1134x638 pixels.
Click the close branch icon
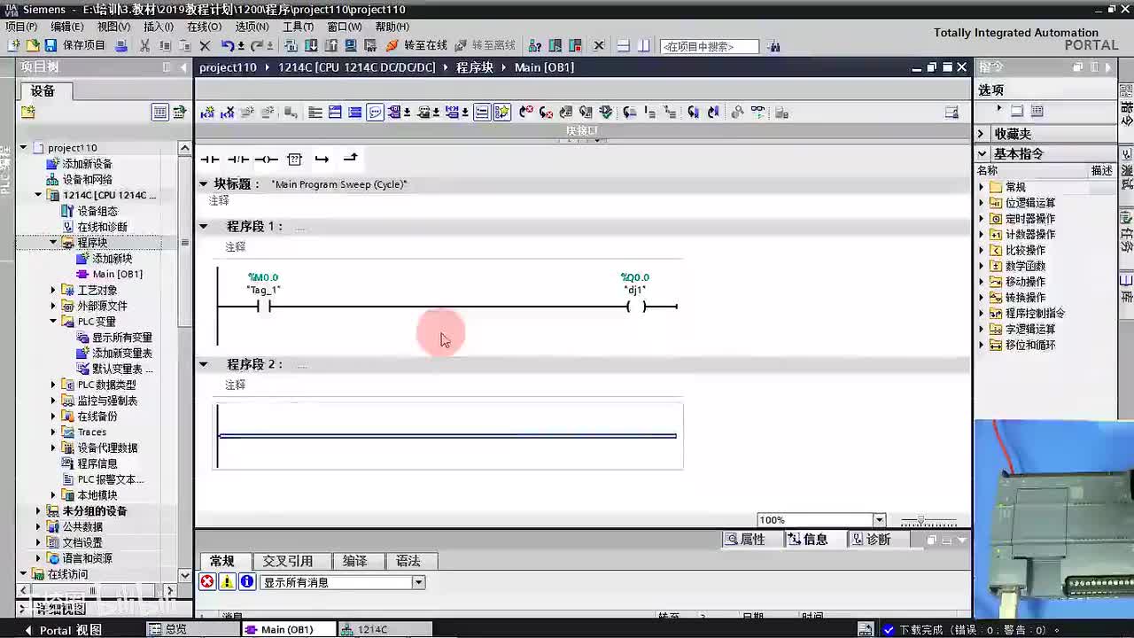[x=350, y=159]
